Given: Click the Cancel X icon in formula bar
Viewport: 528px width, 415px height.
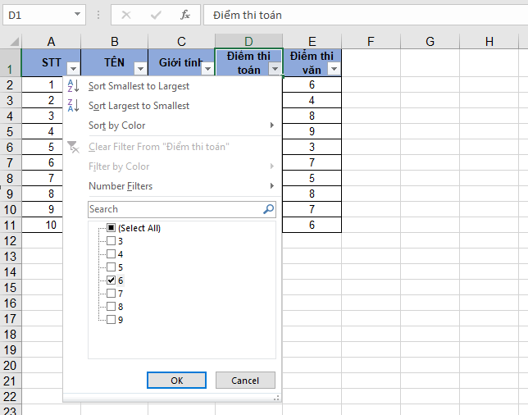Looking at the screenshot, I should [x=126, y=15].
